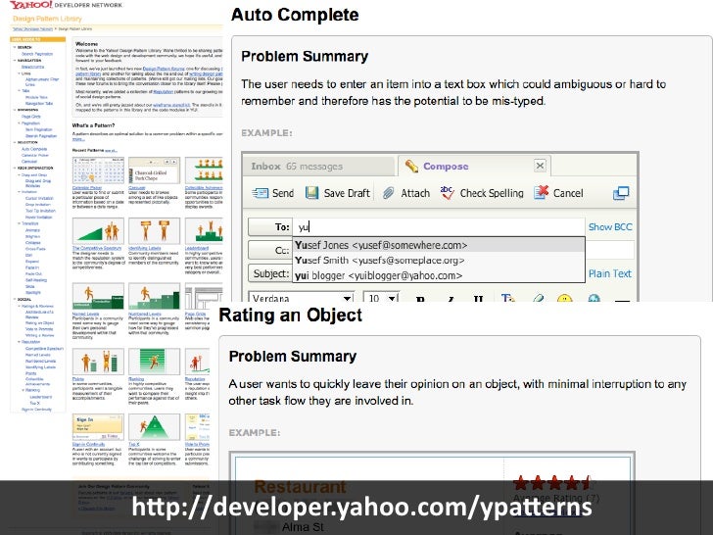Choose yui blogger suggestion from autocomplete

point(439,275)
